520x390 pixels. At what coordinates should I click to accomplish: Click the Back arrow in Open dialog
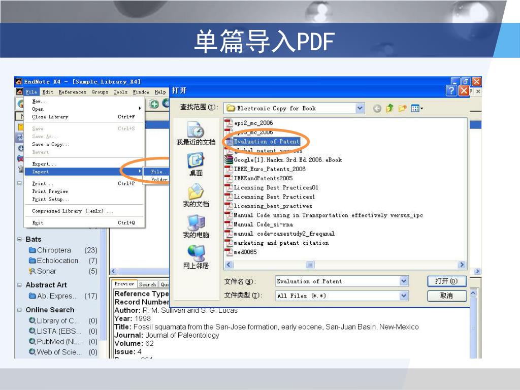(x=377, y=109)
